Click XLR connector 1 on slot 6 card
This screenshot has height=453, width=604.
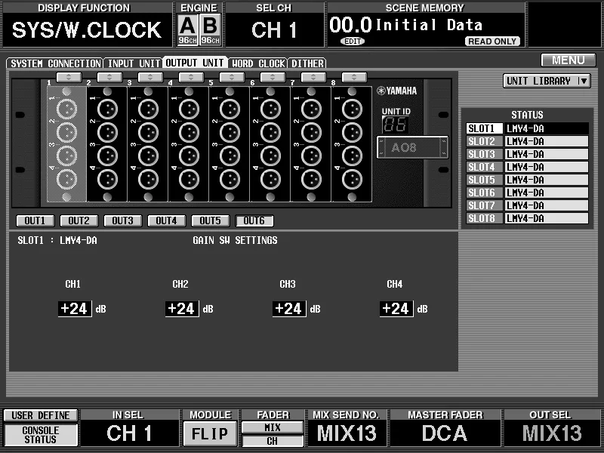point(271,109)
